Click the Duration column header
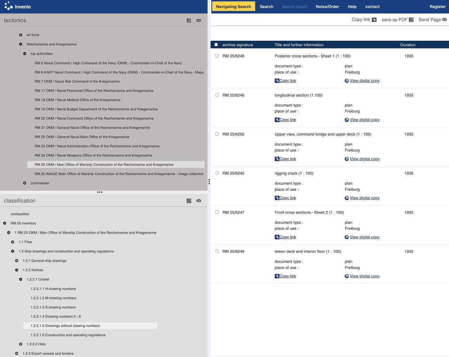 (408, 45)
